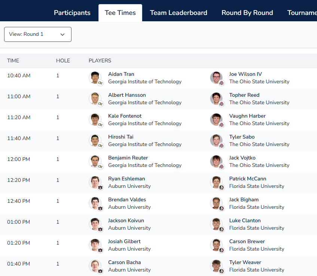Click Hiroshi Tai's avatar
The image size is (317, 276).
pos(95,140)
